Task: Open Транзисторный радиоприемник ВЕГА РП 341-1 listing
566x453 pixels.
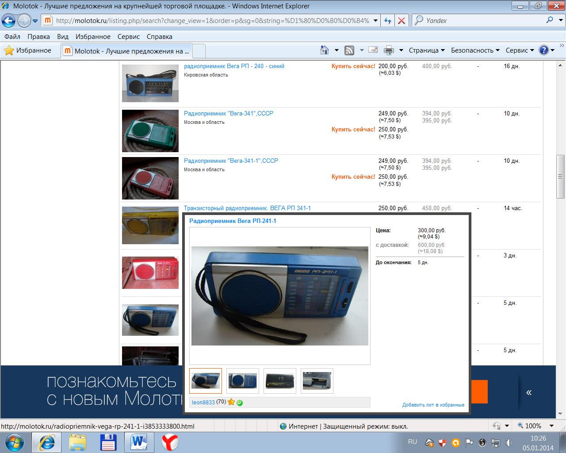Action: tap(247, 208)
